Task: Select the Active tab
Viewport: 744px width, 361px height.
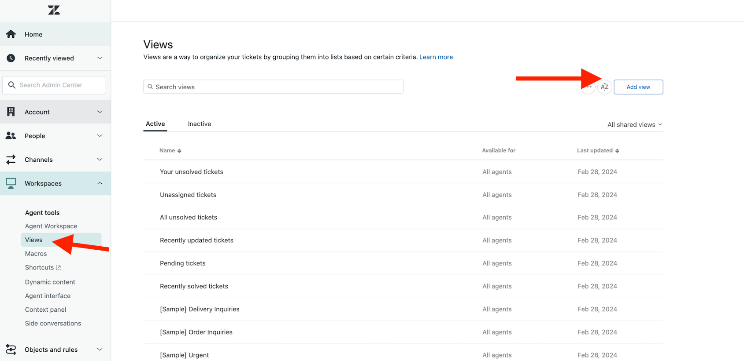Action: tap(155, 124)
